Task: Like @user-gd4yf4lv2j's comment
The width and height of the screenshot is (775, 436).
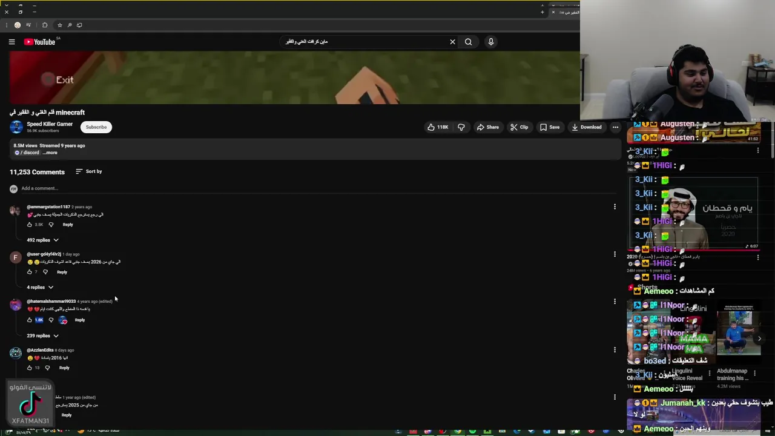Action: coord(29,272)
